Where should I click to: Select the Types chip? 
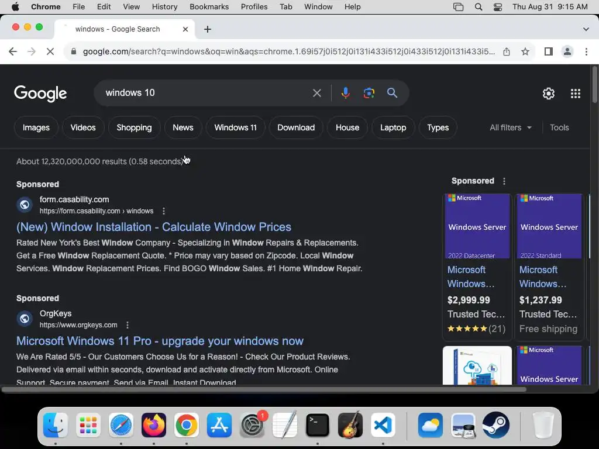click(438, 127)
